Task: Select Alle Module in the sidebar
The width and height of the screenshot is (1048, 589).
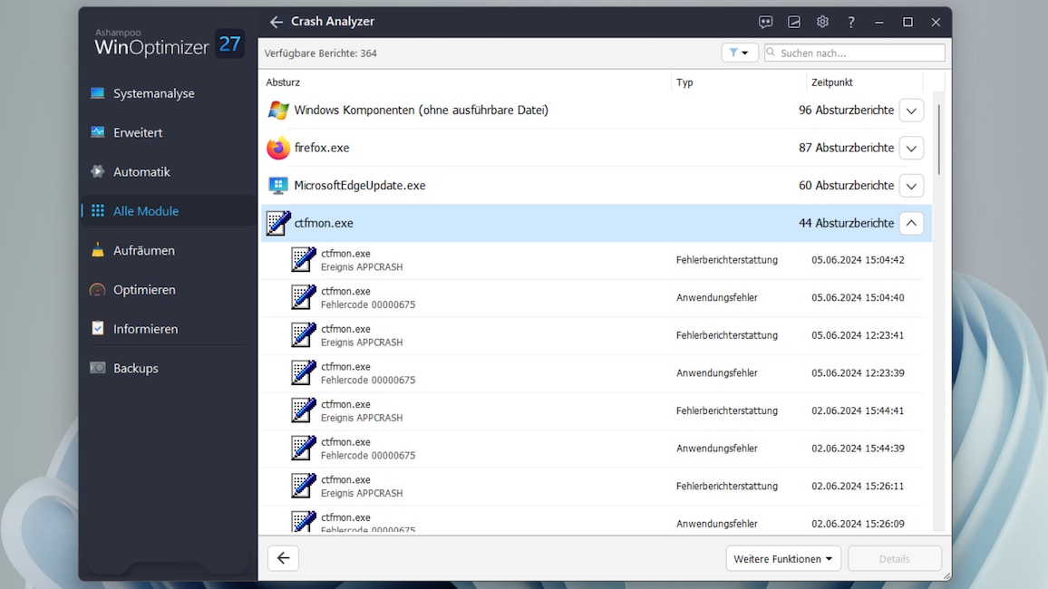Action: coord(167,211)
